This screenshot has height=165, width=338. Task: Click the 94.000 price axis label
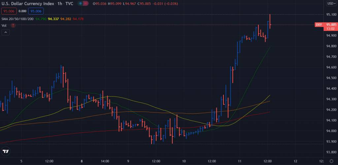[x=331, y=131]
